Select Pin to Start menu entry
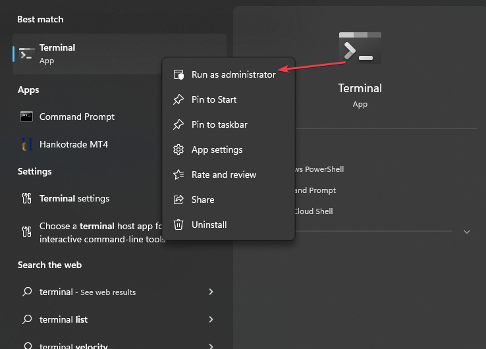This screenshot has width=486, height=349. tap(228, 100)
